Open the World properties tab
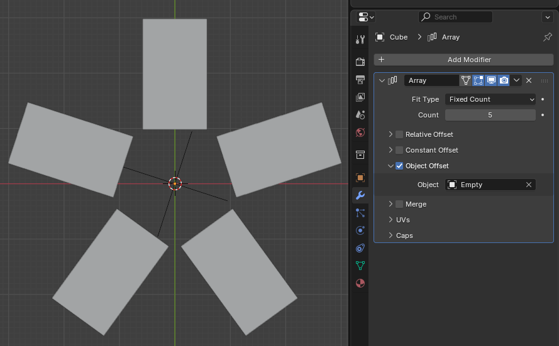 360,132
